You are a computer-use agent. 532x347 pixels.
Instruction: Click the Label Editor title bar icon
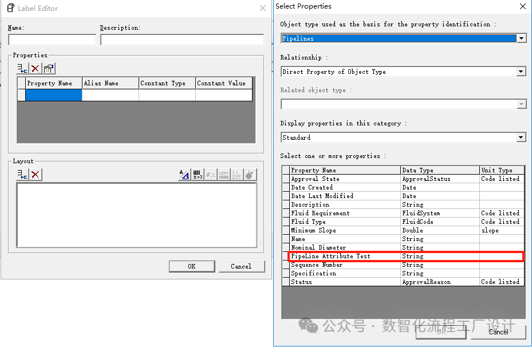tap(10, 8)
